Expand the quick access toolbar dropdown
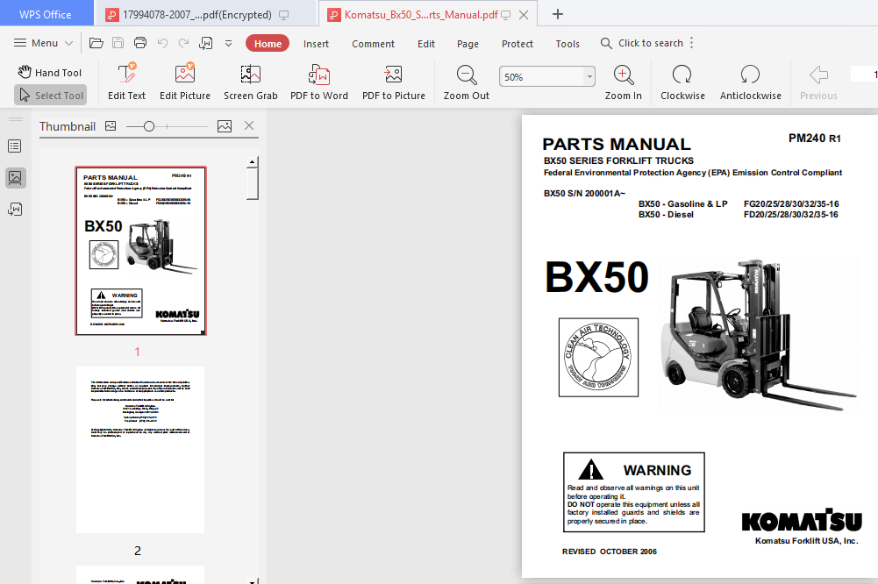This screenshot has width=878, height=584. click(x=228, y=43)
